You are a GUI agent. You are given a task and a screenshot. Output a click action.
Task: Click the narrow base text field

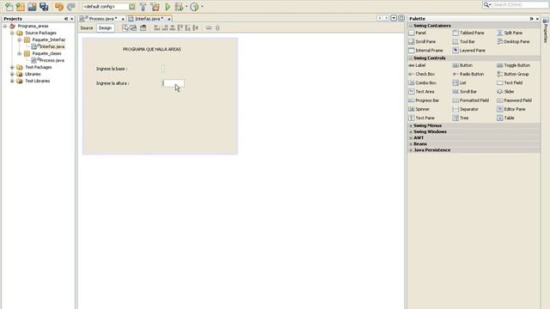[163, 69]
